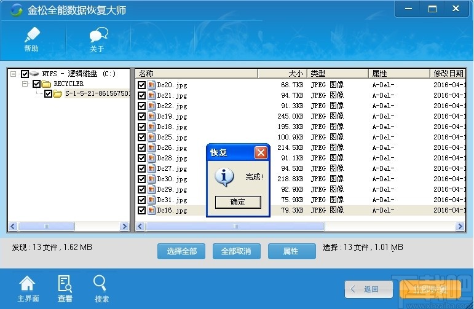Open the 查看 view tool

tap(65, 289)
